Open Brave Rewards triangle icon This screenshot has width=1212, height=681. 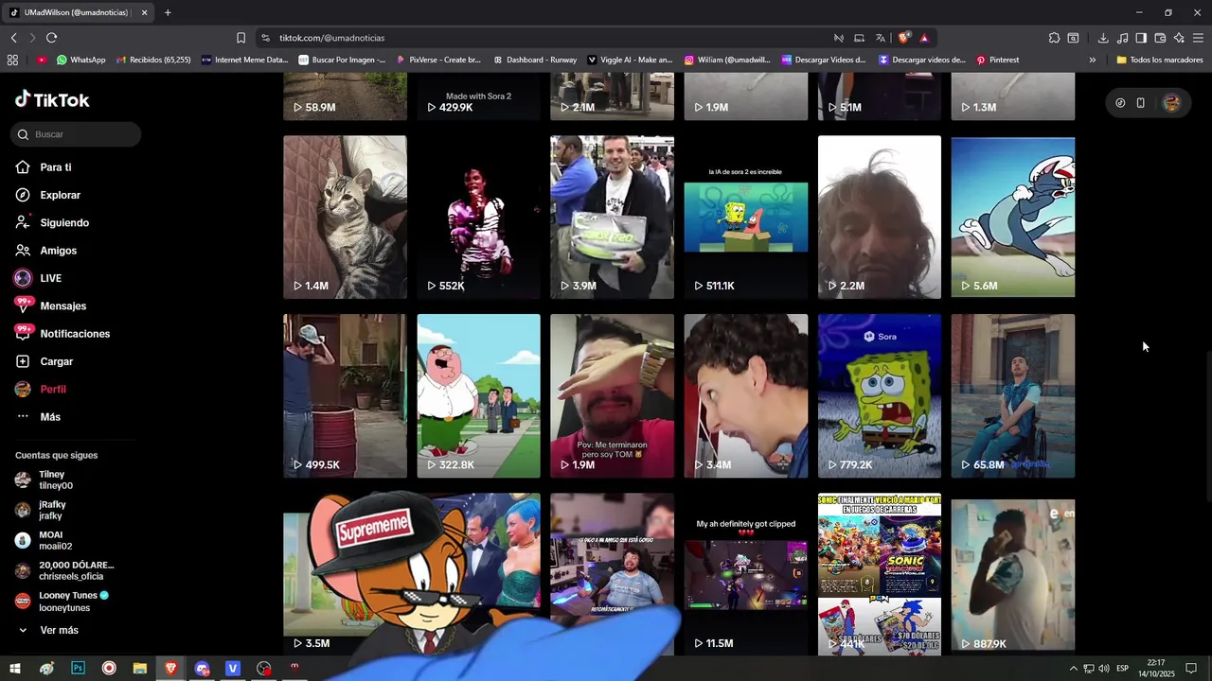tap(924, 38)
